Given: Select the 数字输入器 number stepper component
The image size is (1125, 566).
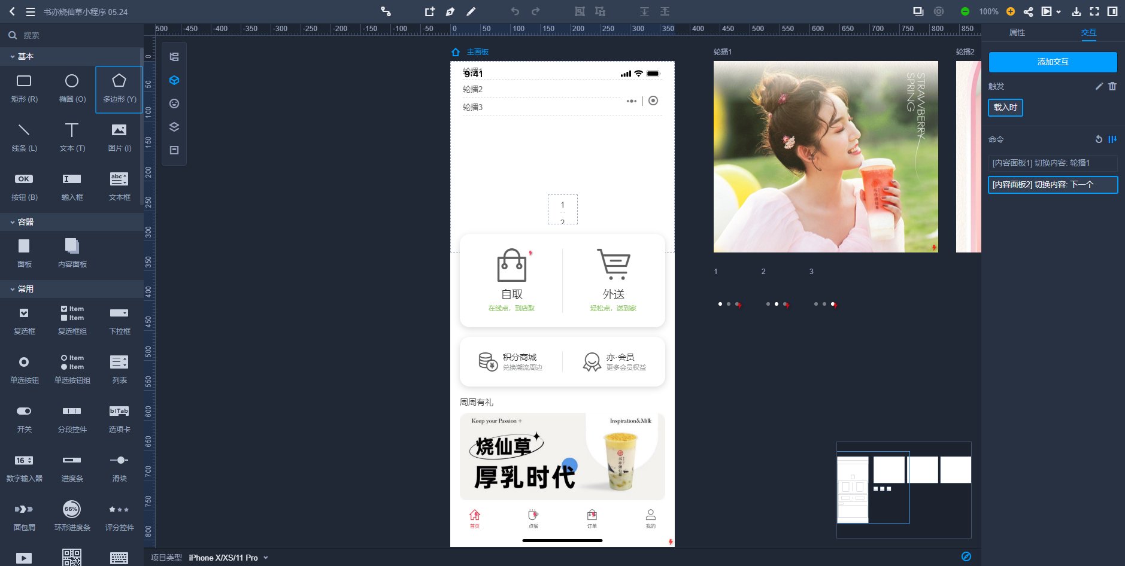Looking at the screenshot, I should (24, 468).
